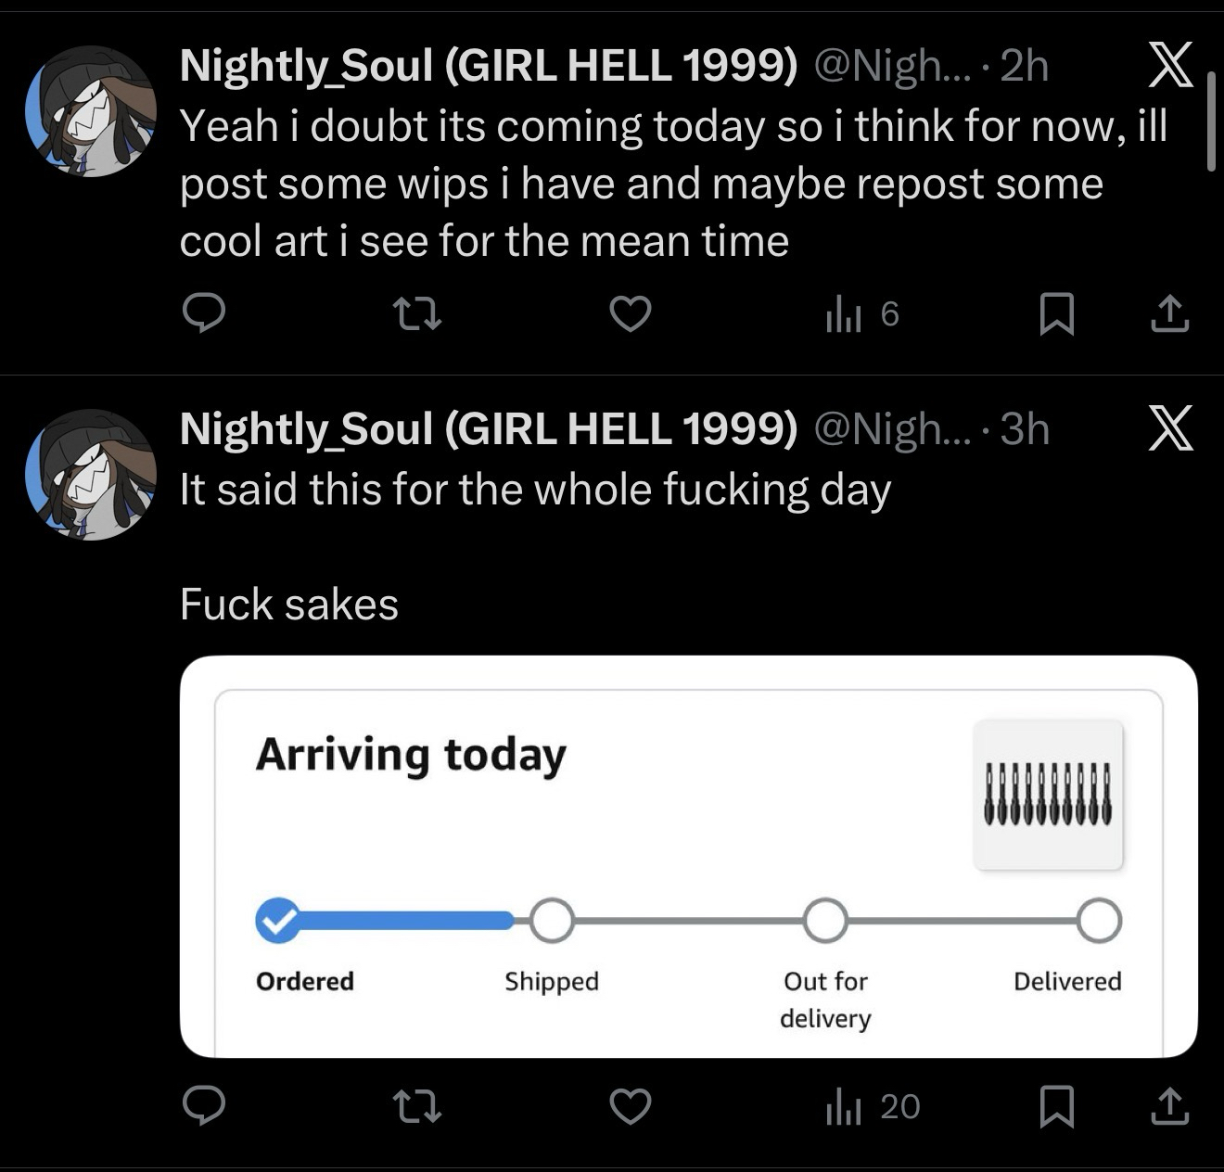Like the 'Arriving today' screenshot tweet

coord(631,1106)
